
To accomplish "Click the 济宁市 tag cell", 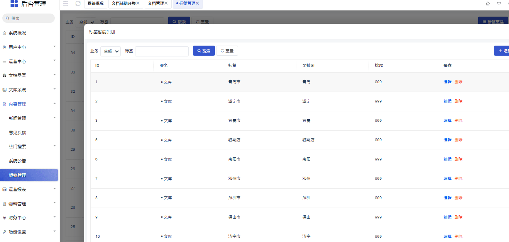I will (x=234, y=237).
